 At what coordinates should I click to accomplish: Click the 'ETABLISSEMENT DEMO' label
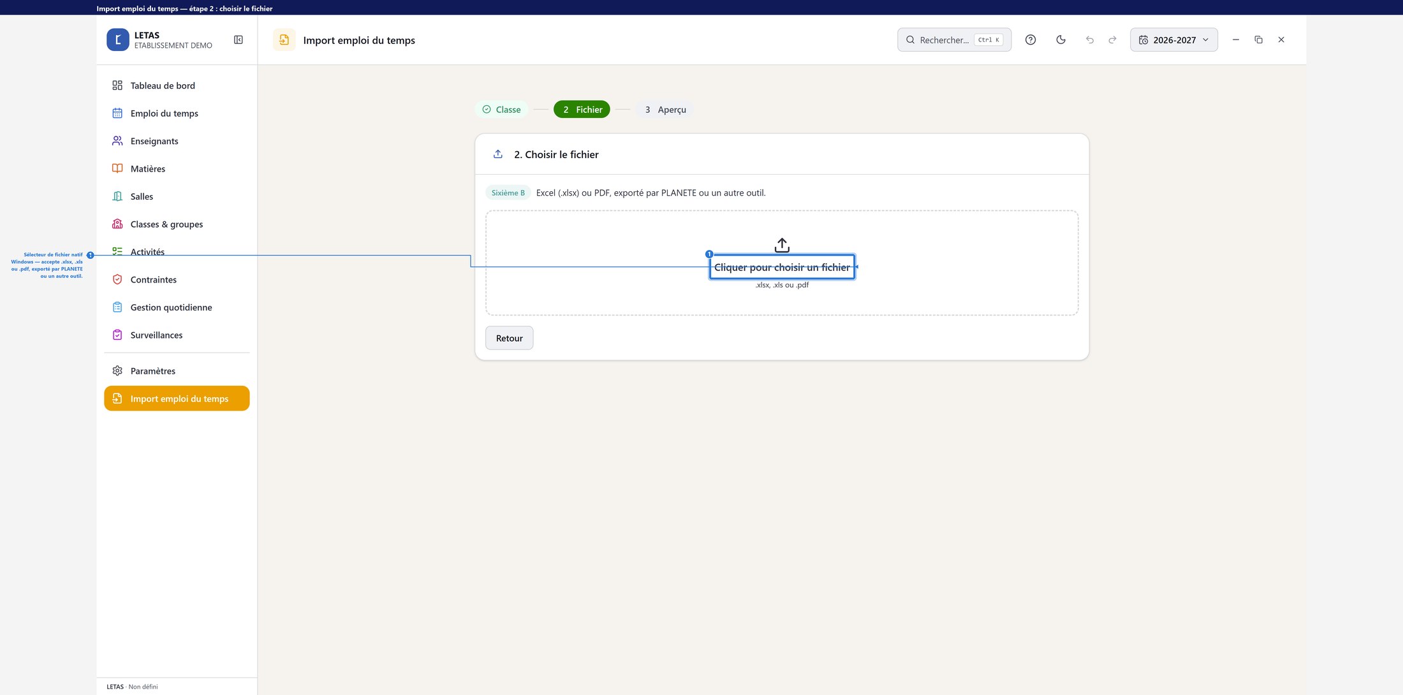coord(173,46)
